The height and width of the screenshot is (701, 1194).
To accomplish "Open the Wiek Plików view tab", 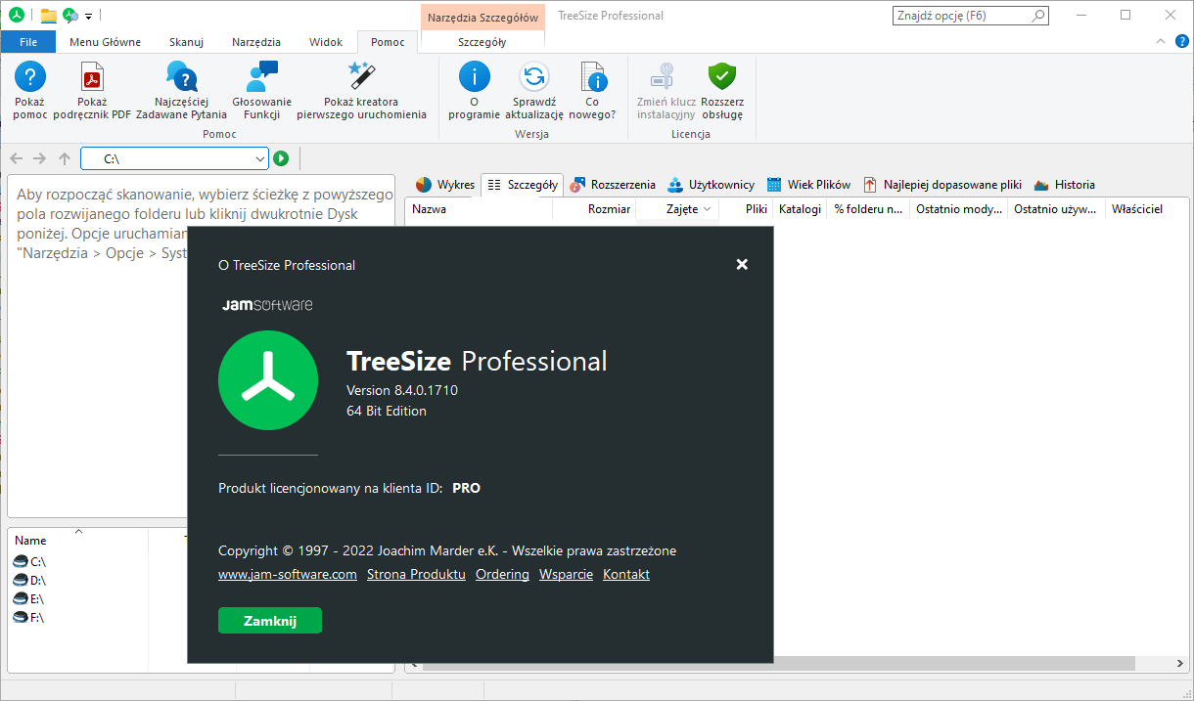I will (808, 184).
